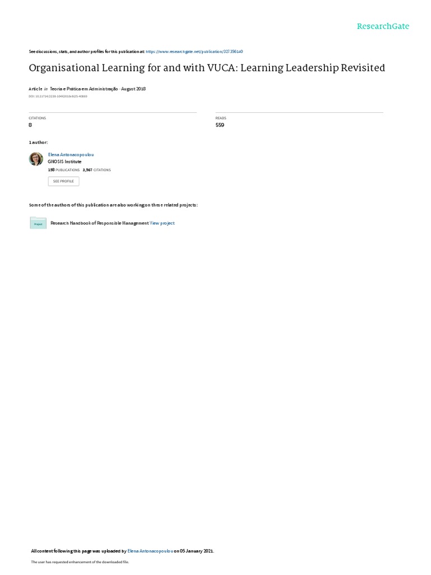Click the enhancement request notice text
The image size is (431, 575).
click(80, 562)
